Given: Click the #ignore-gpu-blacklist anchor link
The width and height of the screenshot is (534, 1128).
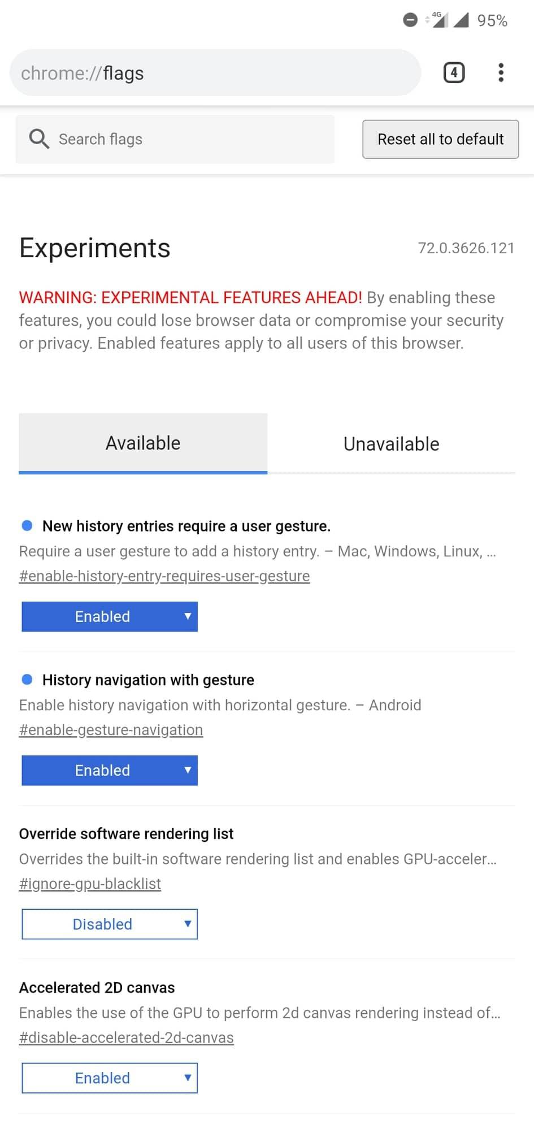Looking at the screenshot, I should [90, 883].
